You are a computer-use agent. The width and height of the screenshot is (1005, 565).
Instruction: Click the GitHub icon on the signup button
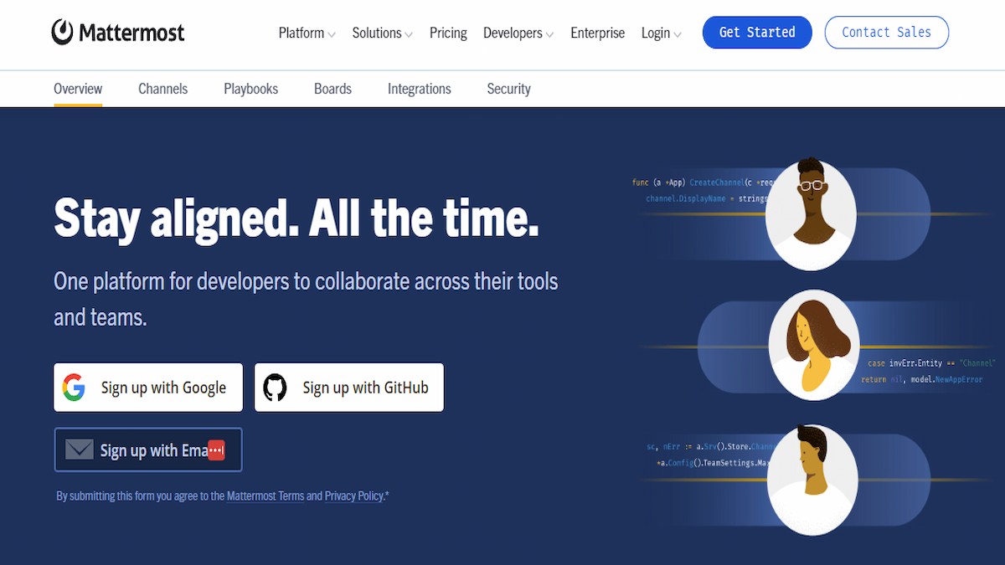click(276, 387)
